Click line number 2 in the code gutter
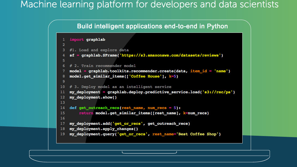The width and height of the screenshot is (297, 167). tap(64, 45)
